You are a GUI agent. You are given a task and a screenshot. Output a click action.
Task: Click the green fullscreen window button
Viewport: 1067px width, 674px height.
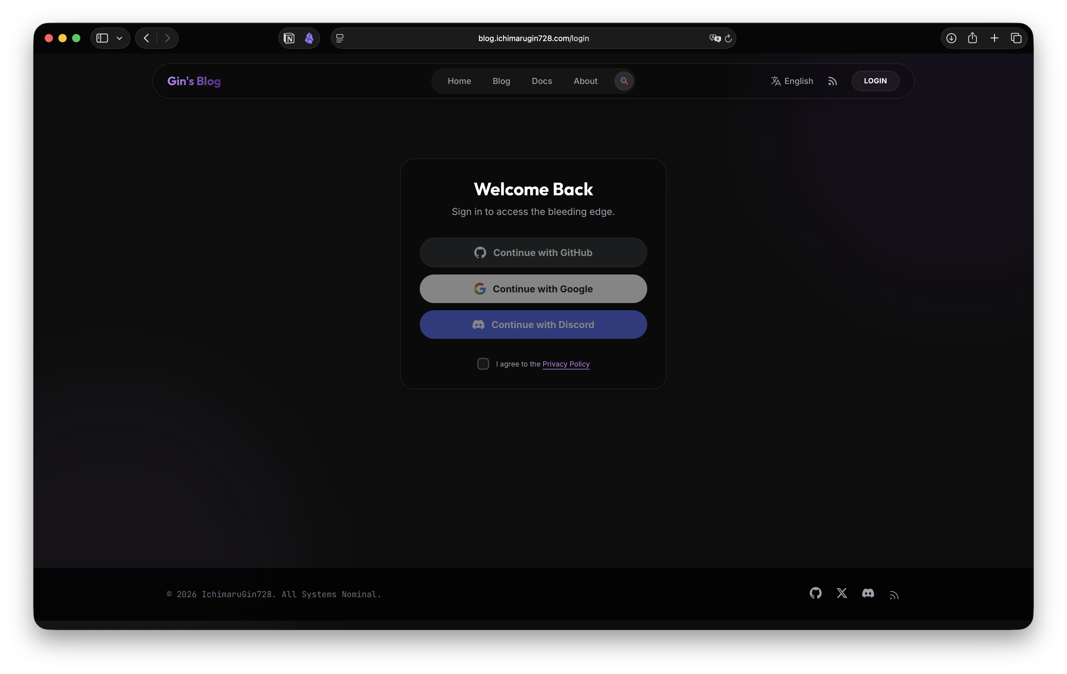click(76, 38)
